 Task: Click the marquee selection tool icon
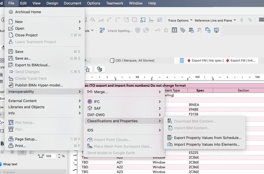143,20
